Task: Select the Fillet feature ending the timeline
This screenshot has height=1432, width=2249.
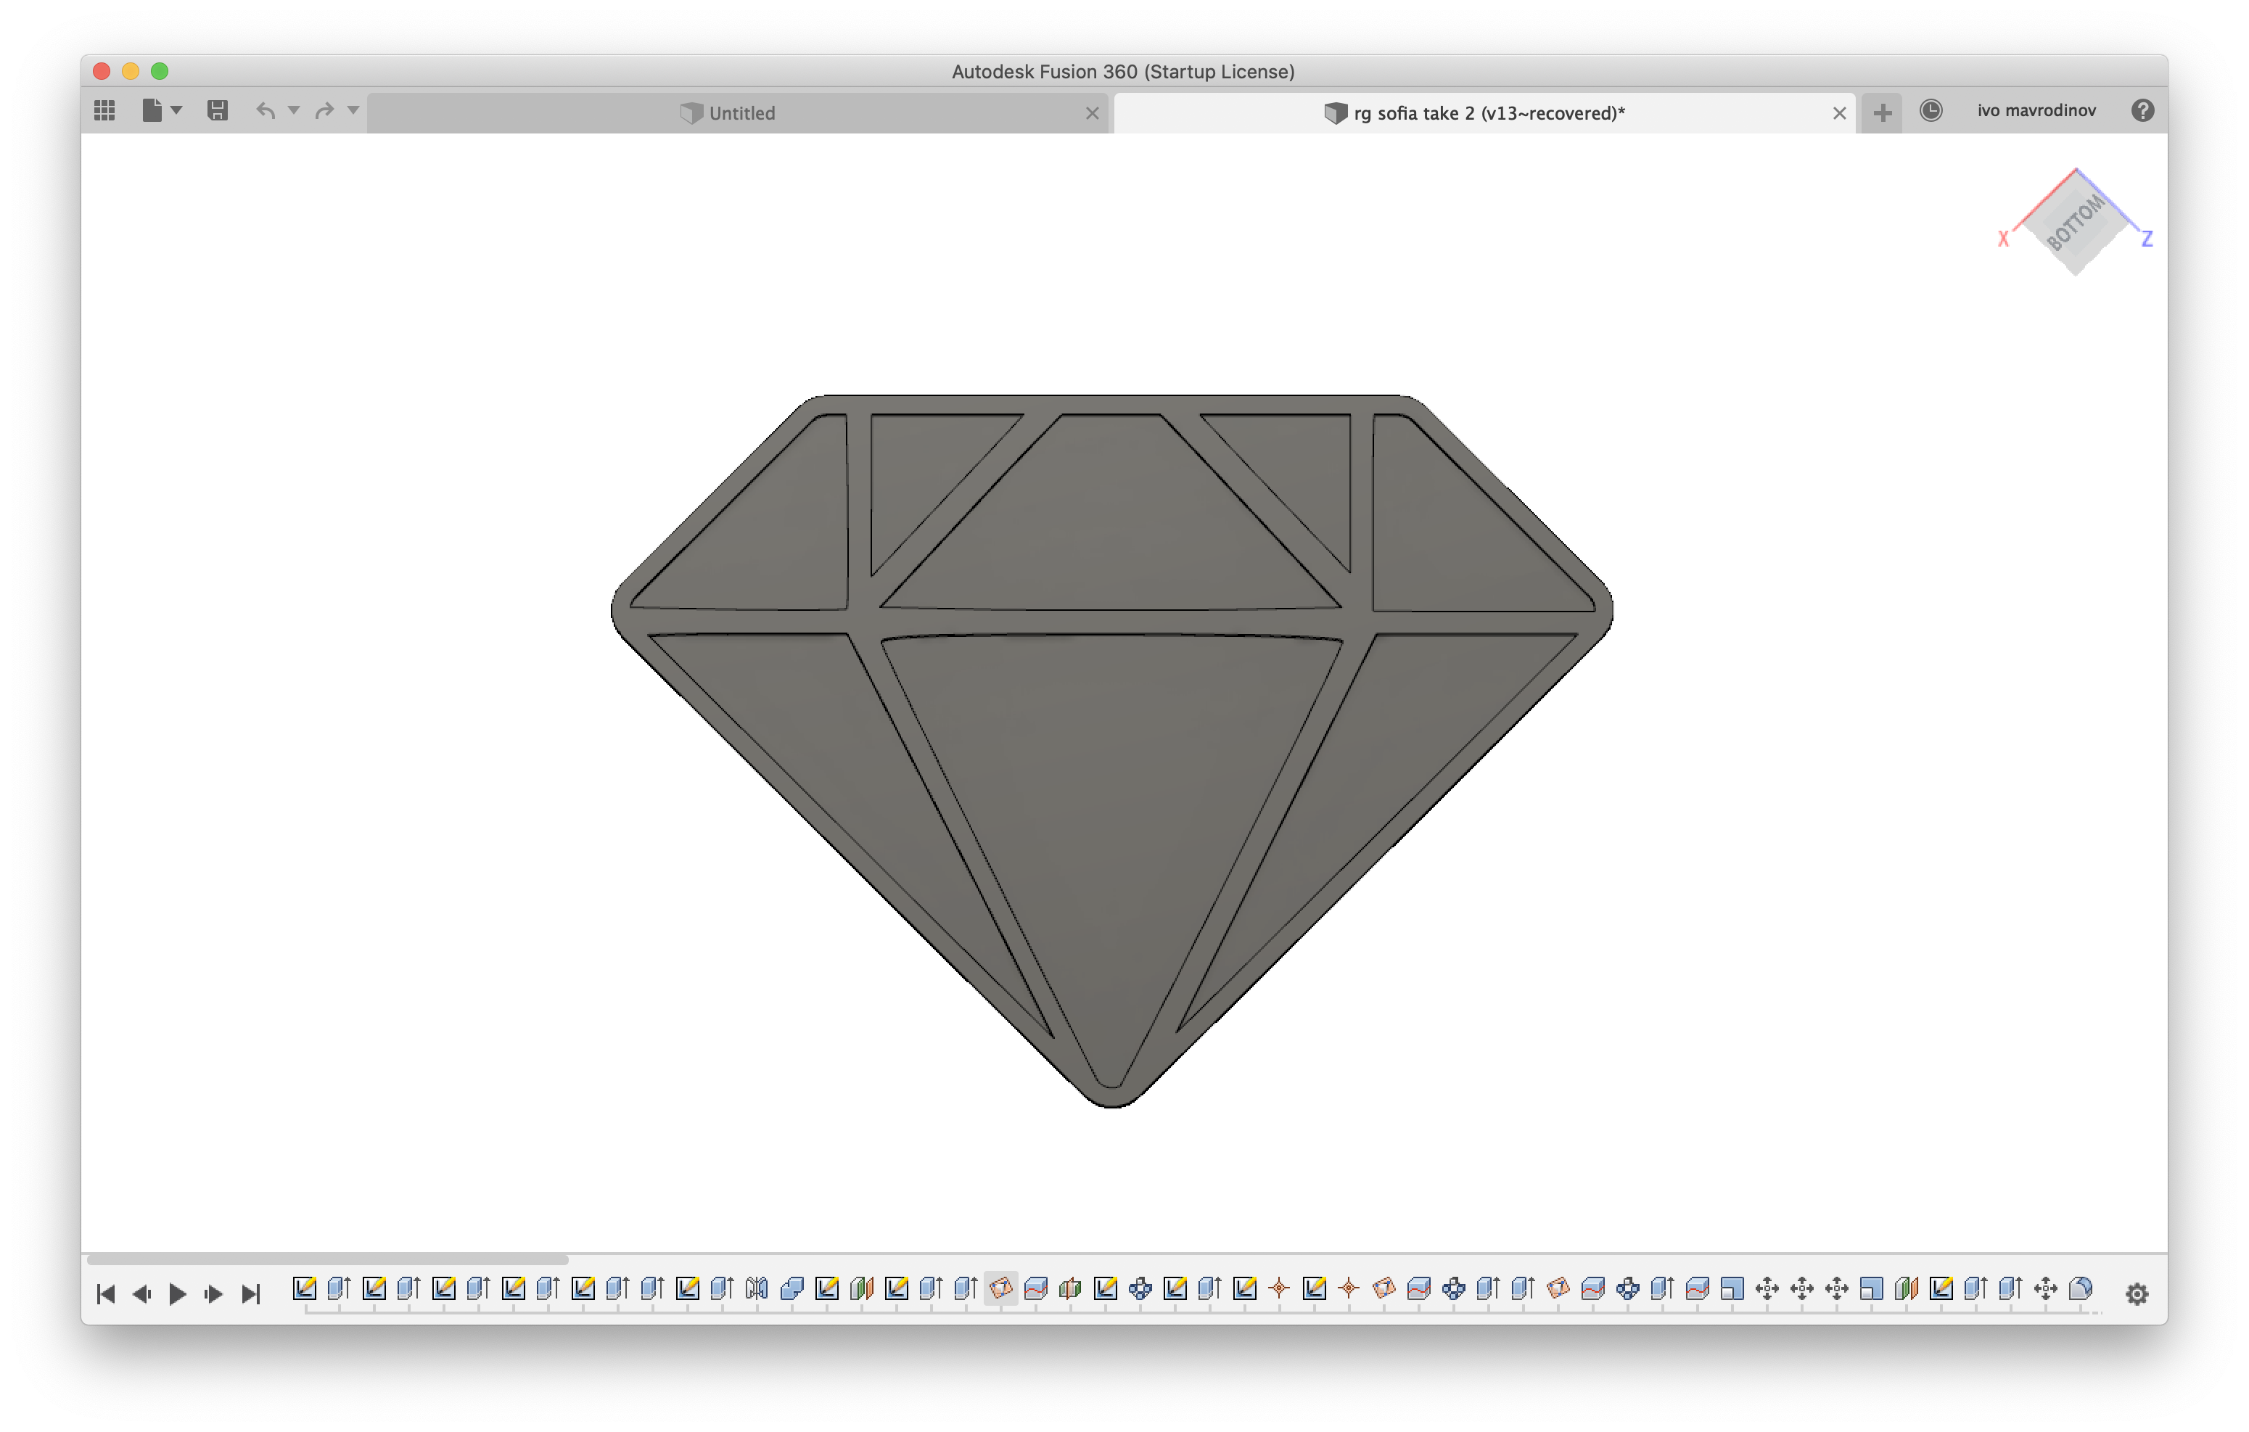Action: click(2080, 1288)
